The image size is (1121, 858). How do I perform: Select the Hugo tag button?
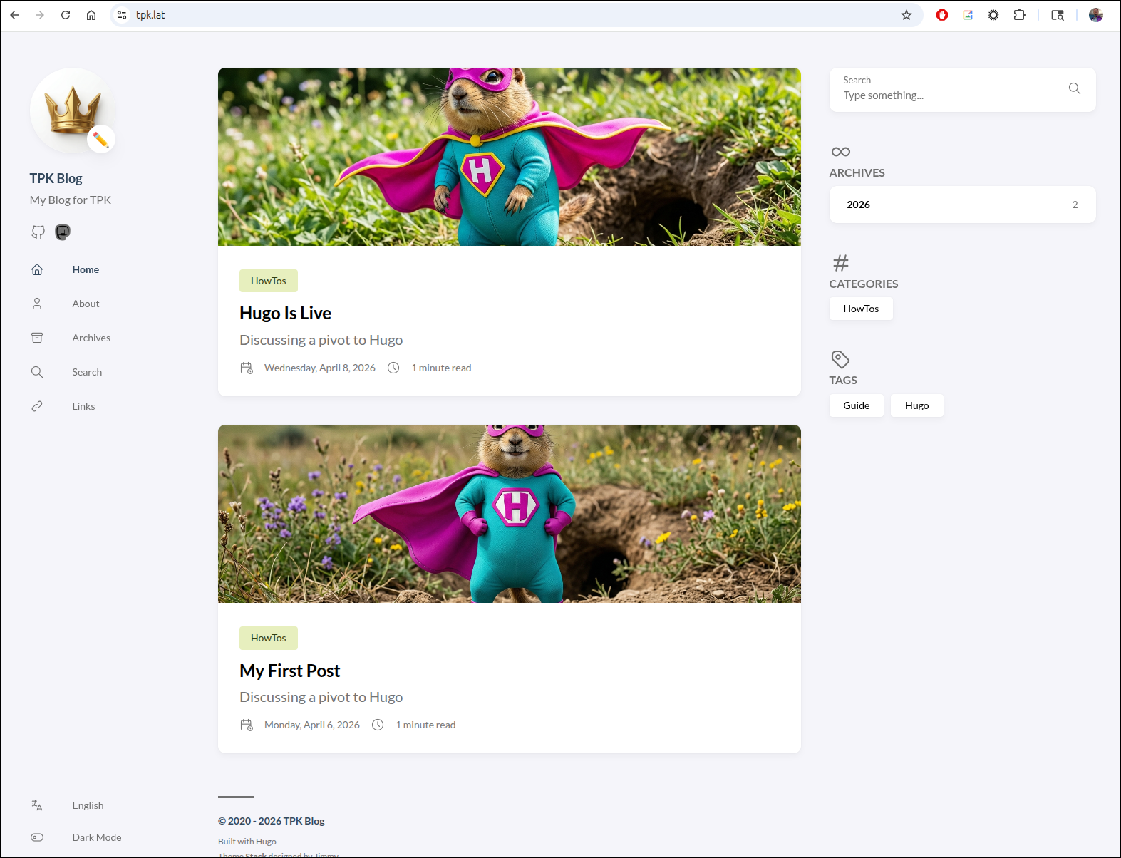(916, 405)
